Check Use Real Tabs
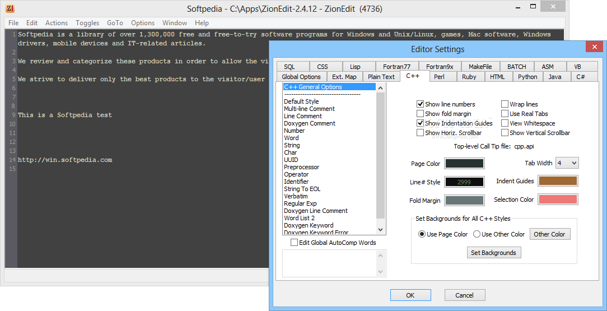Viewport: 607px width, 311px height. pyautogui.click(x=505, y=114)
